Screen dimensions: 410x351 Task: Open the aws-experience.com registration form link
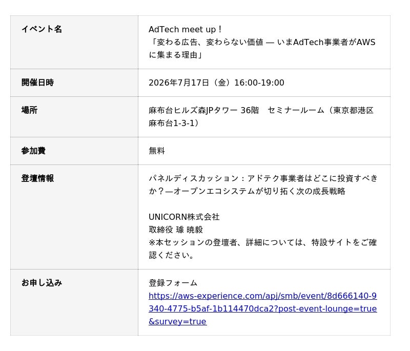click(x=262, y=308)
